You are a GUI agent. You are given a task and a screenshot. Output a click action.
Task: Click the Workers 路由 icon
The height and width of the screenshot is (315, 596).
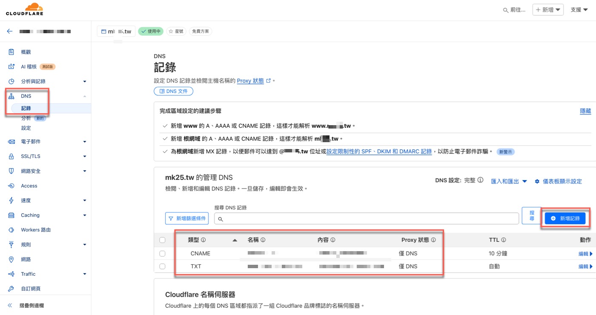(x=12, y=230)
